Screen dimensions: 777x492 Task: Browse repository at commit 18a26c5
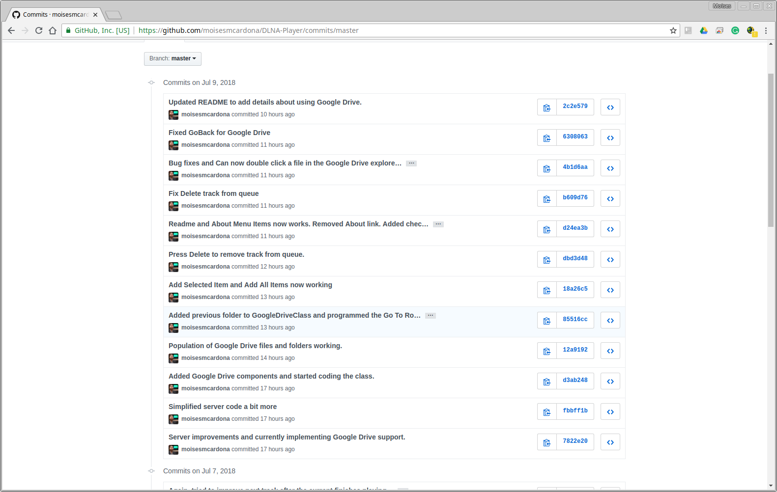610,290
